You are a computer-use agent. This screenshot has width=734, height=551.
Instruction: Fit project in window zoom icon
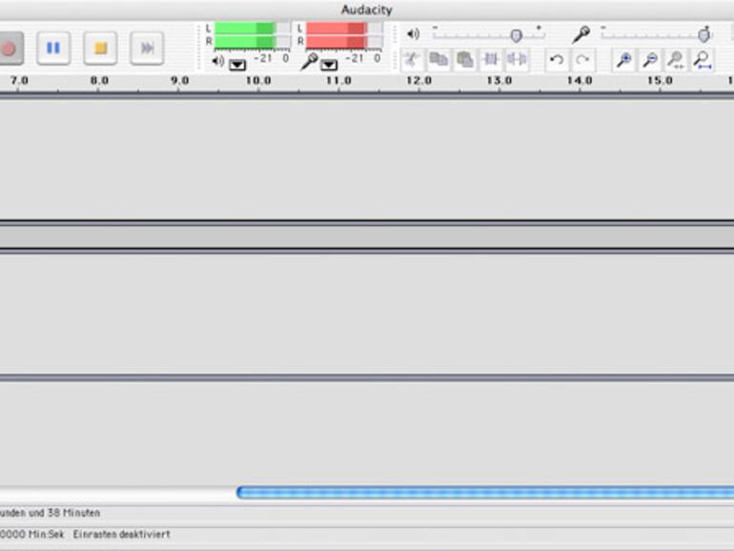tap(703, 60)
